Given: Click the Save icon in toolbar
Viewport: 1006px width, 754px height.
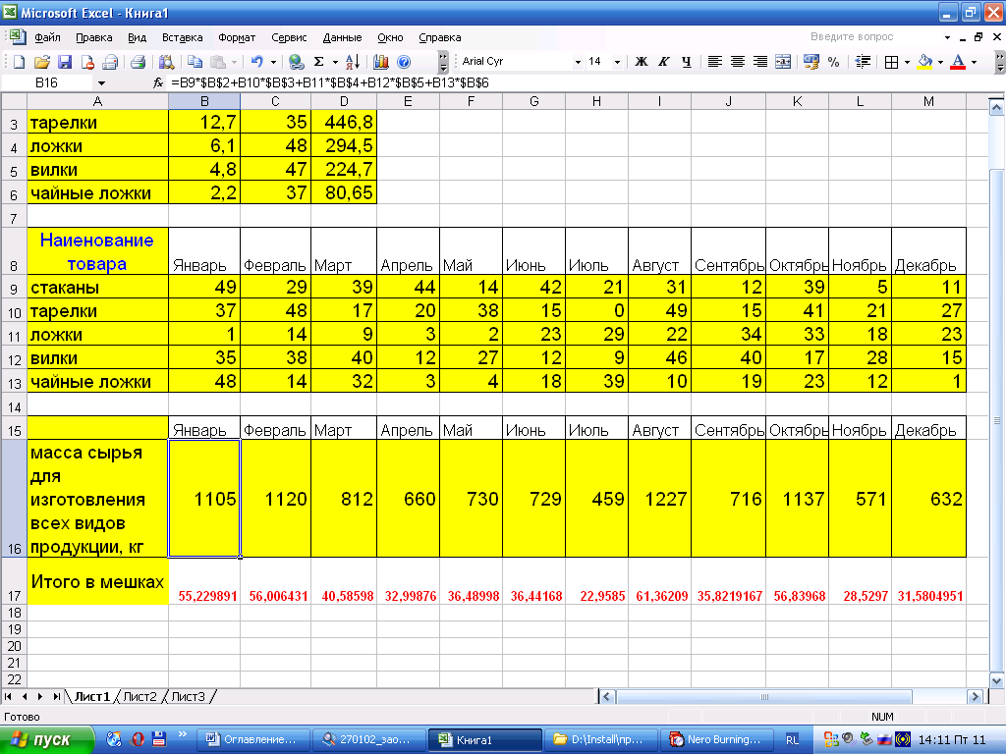Looking at the screenshot, I should (64, 62).
